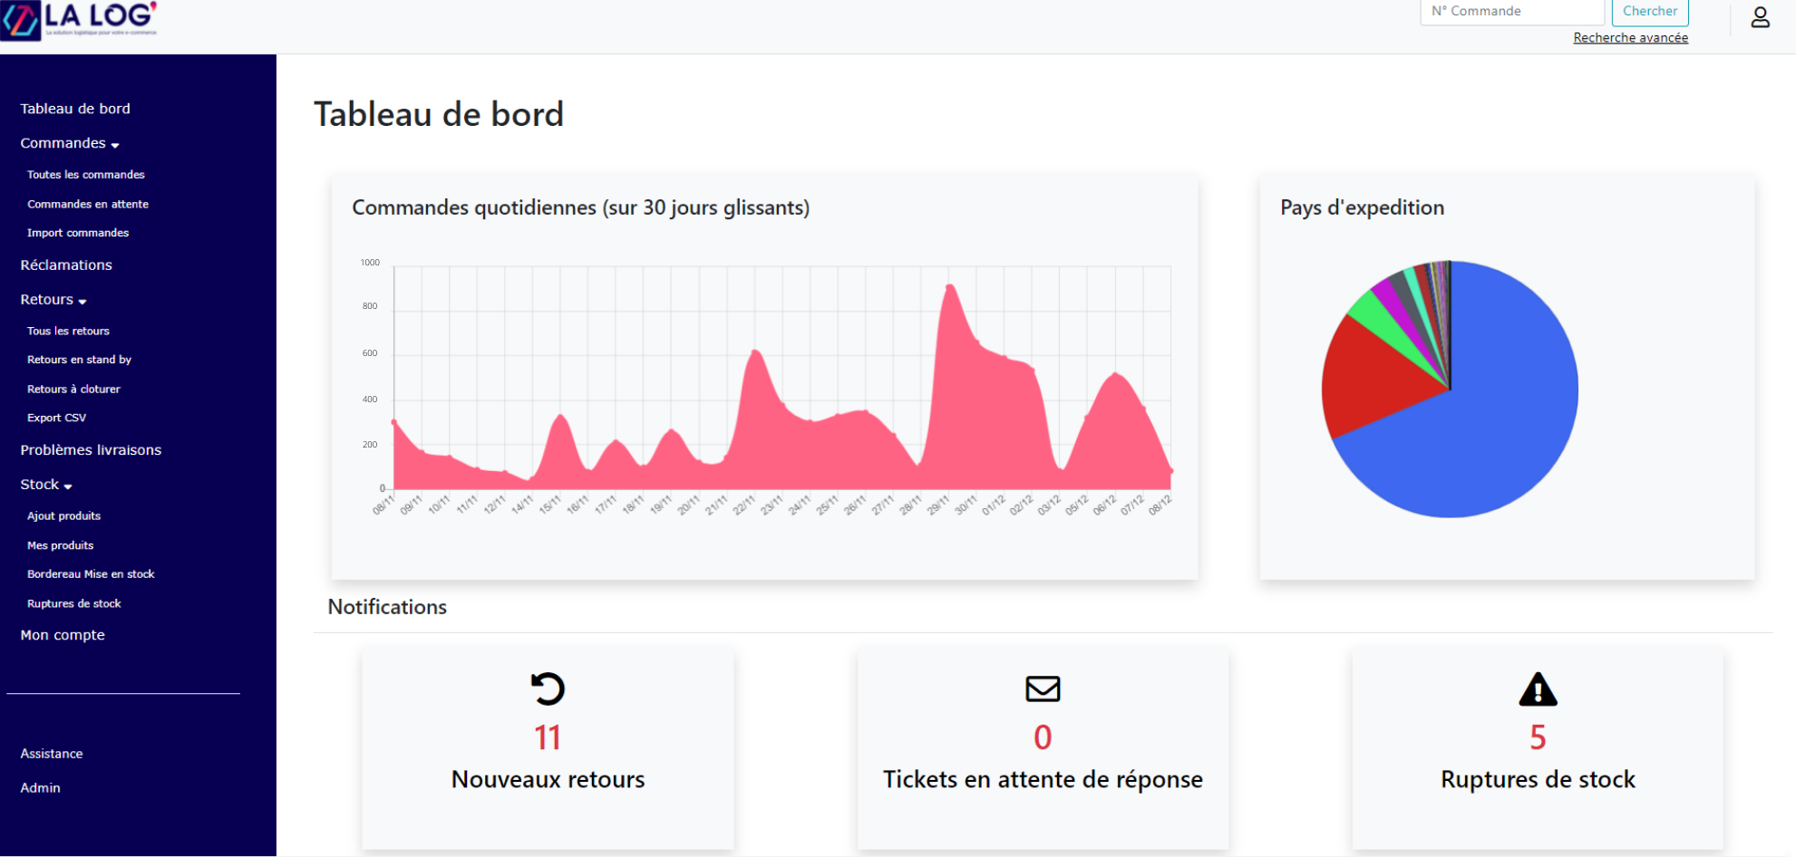Open Commandes en attente
1796x857 pixels.
pos(88,205)
